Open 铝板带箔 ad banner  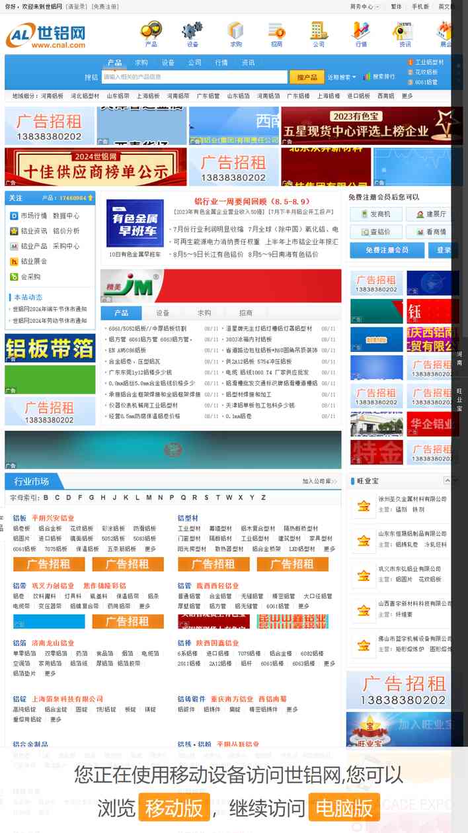click(50, 348)
